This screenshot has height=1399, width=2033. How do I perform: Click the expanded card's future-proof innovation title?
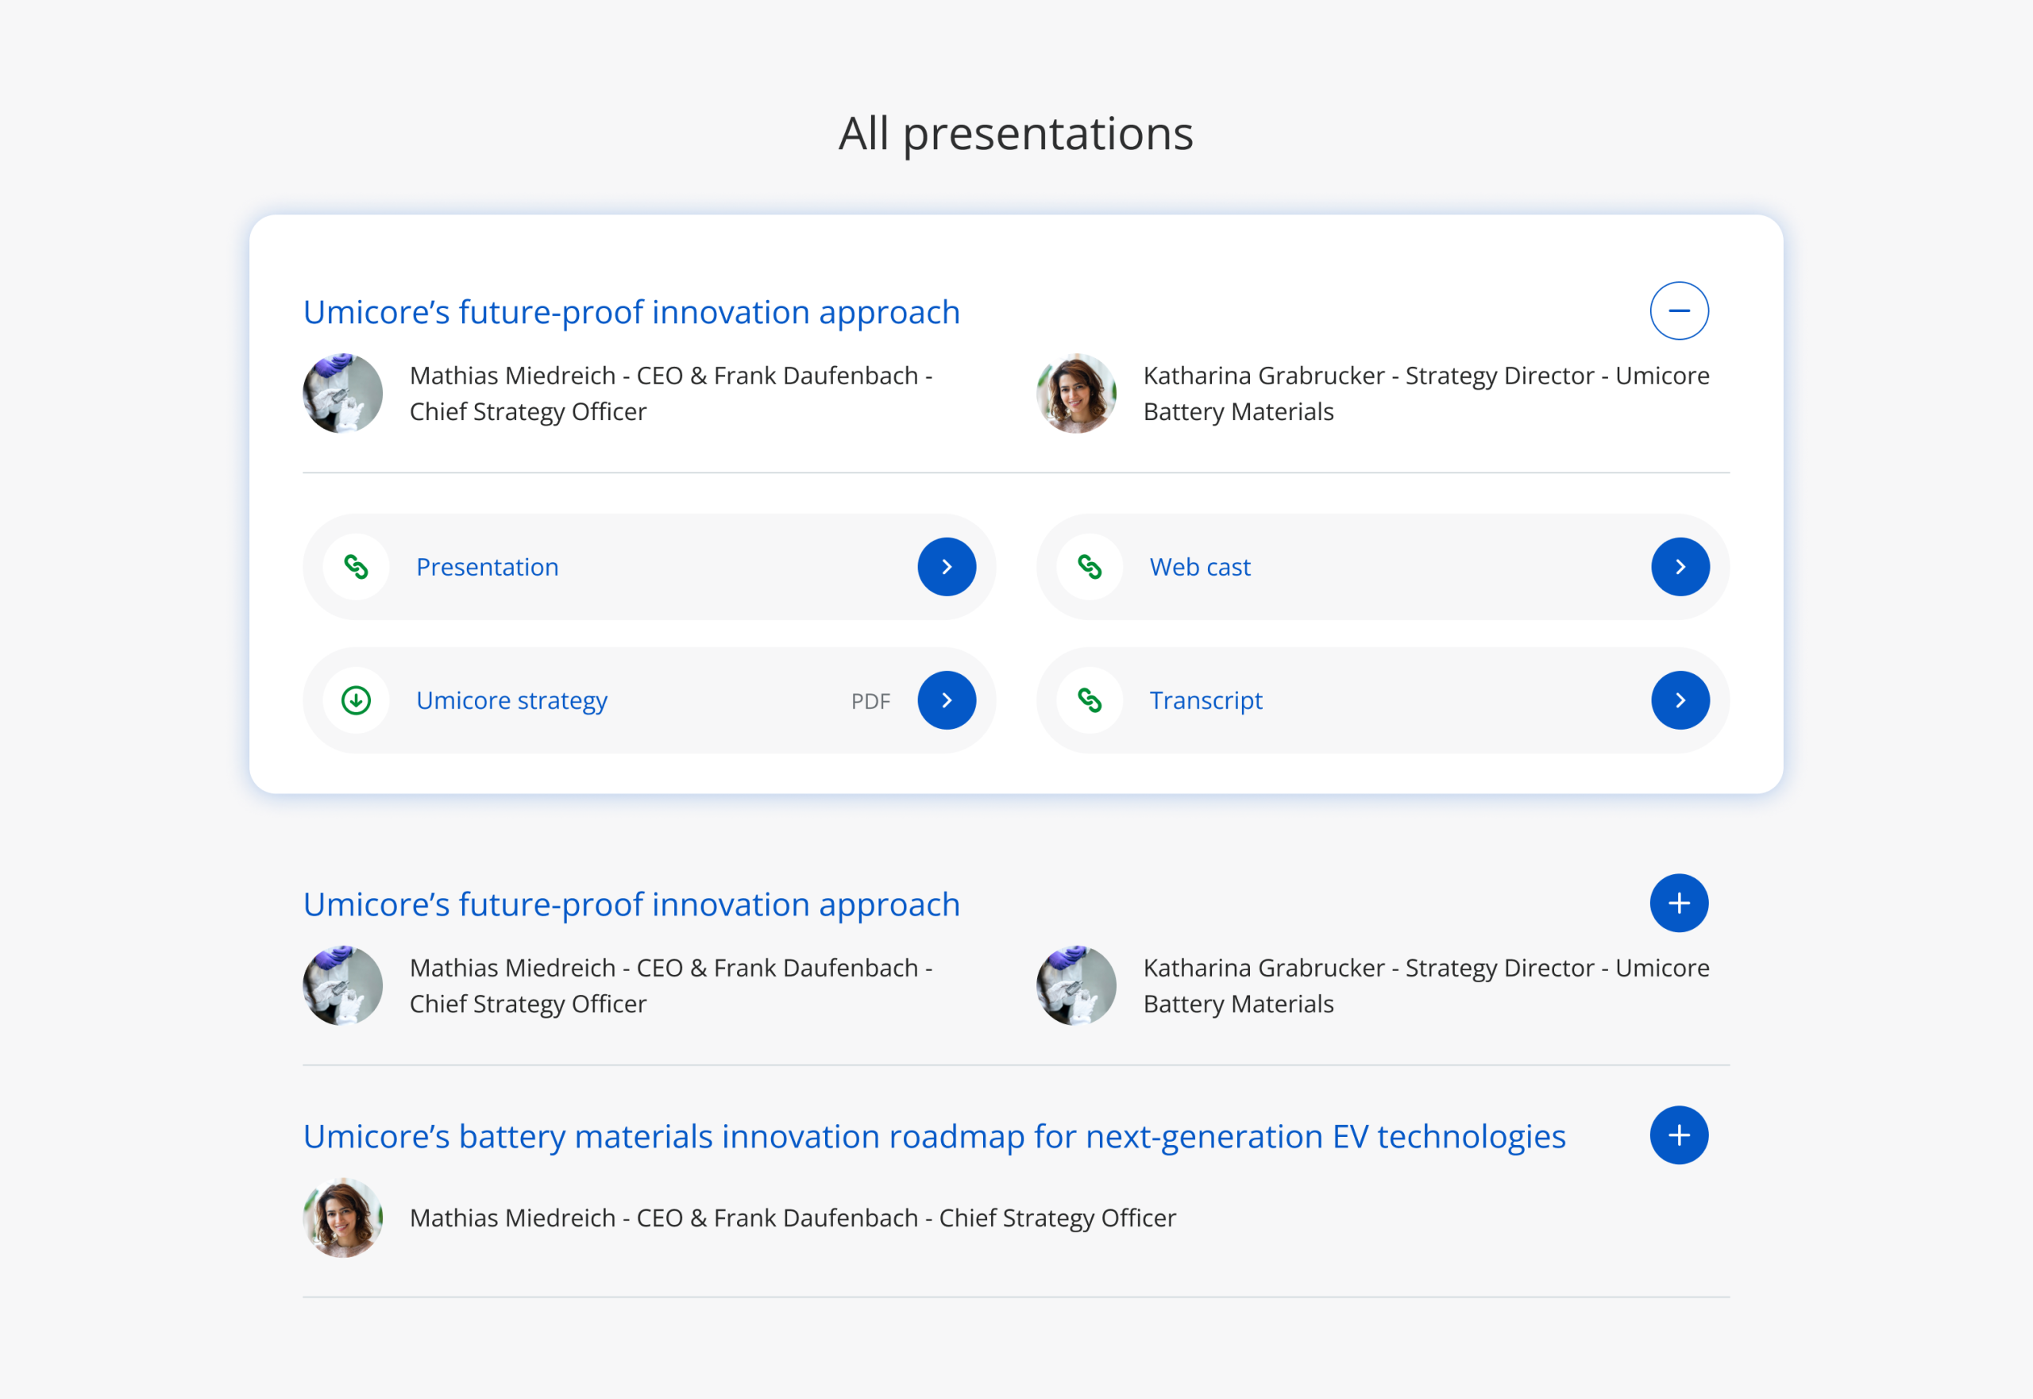click(x=631, y=312)
